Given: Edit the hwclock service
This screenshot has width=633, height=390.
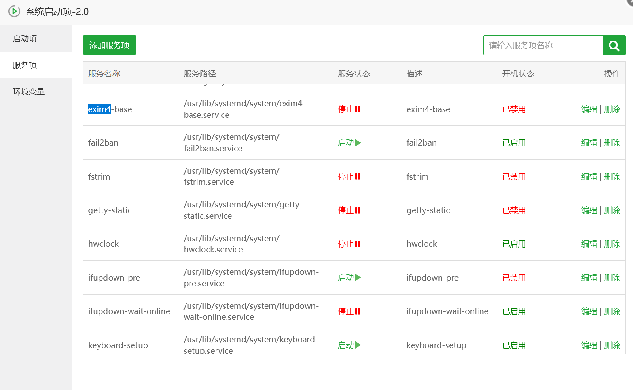Looking at the screenshot, I should pyautogui.click(x=589, y=244).
